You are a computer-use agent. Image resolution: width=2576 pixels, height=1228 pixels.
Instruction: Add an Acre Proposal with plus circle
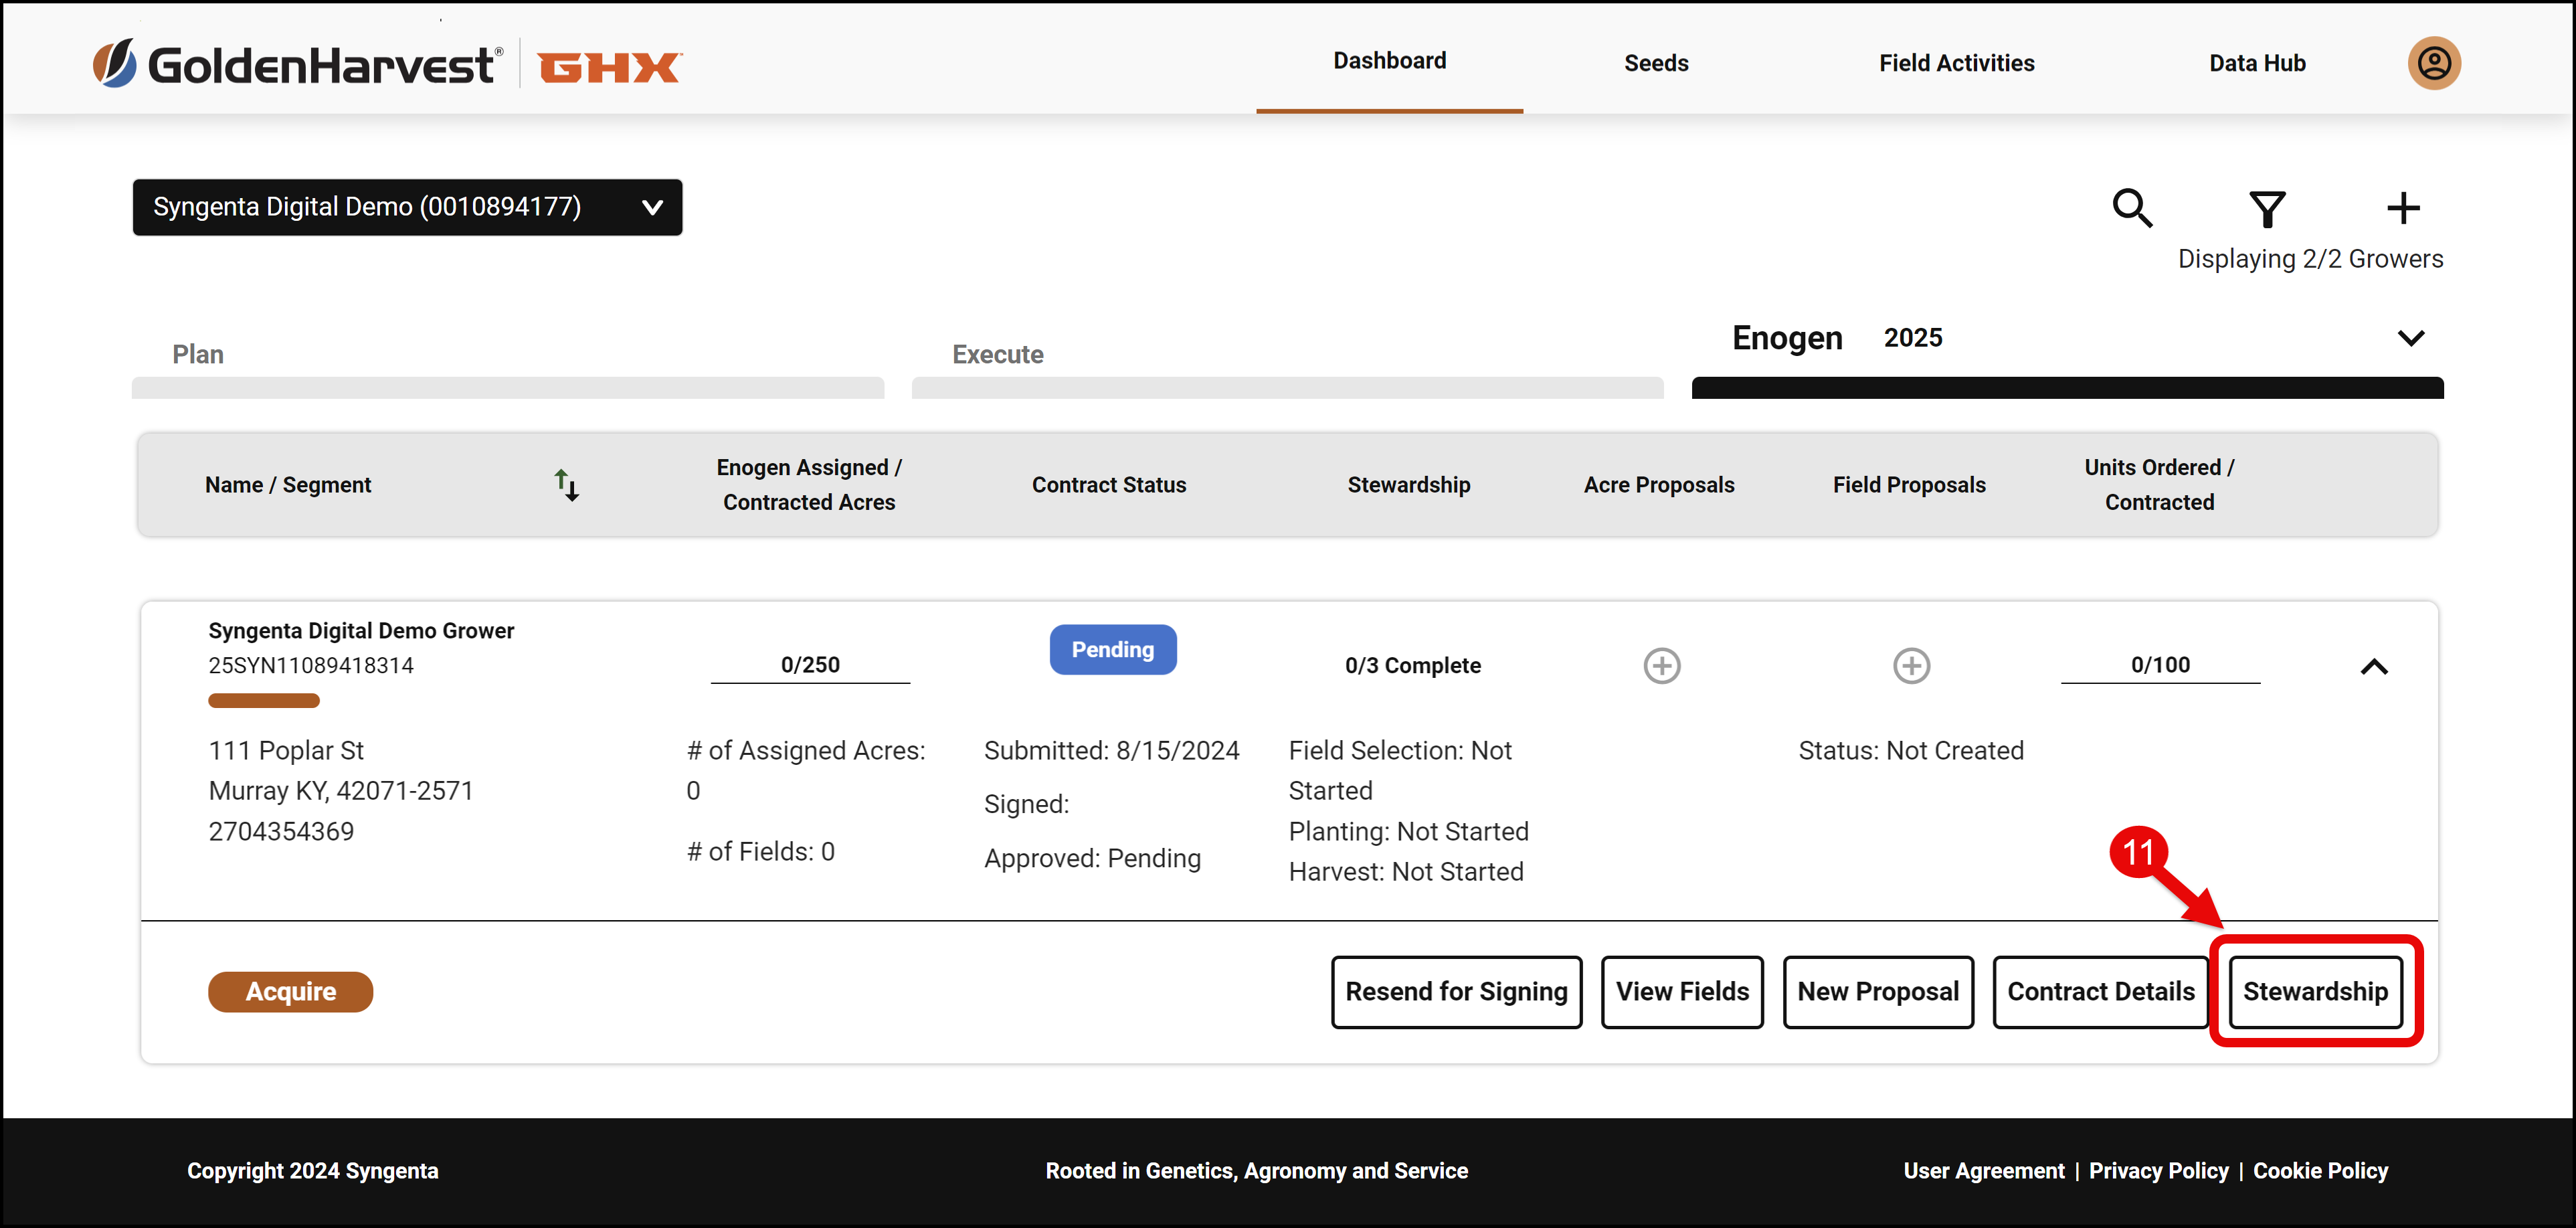[x=1662, y=666]
